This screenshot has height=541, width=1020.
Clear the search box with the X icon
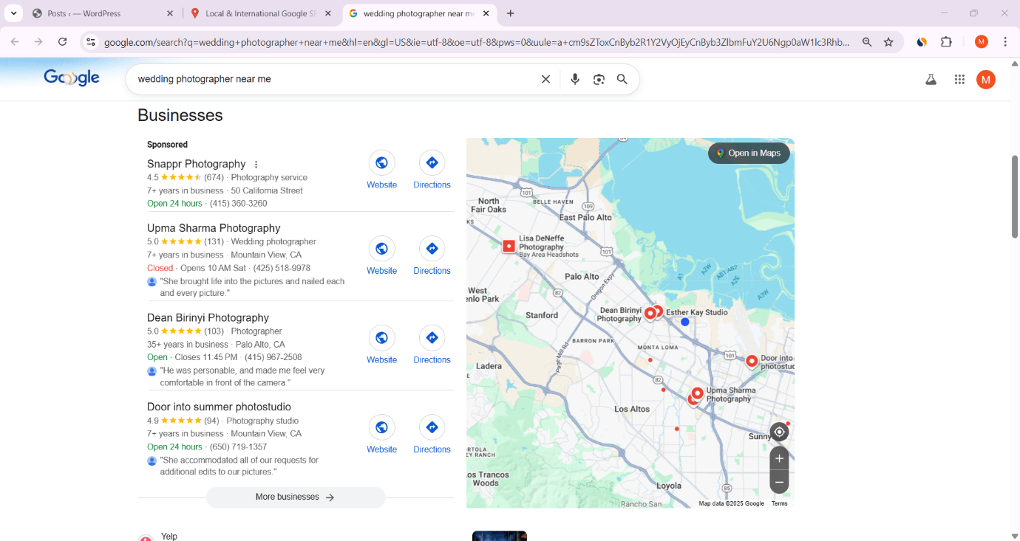pyautogui.click(x=545, y=79)
